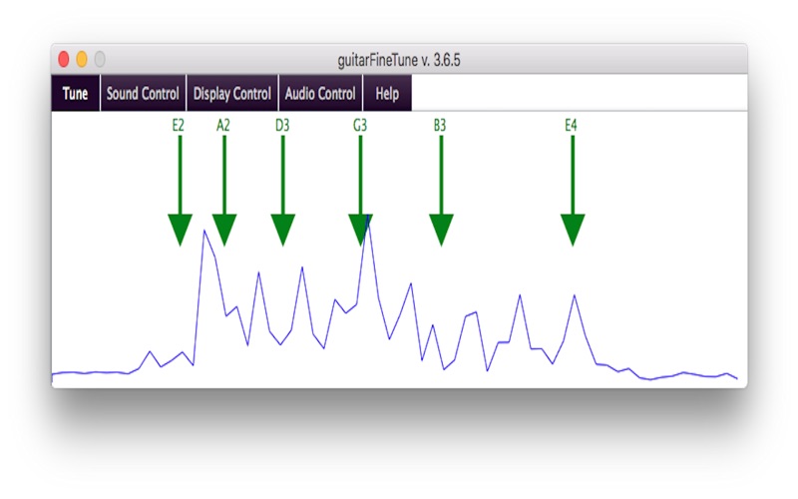798x499 pixels.
Task: Click the G3 note label
Action: [x=360, y=126]
